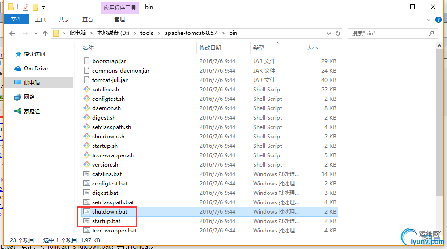Screen dimensions: 447x249
Task: Click the tool-wrapper.bat batch icon
Action: [87, 230]
